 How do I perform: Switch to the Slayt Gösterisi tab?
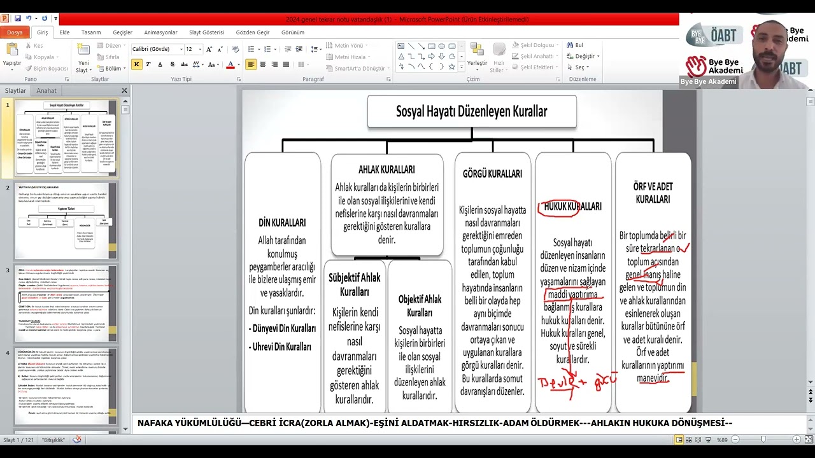click(206, 32)
